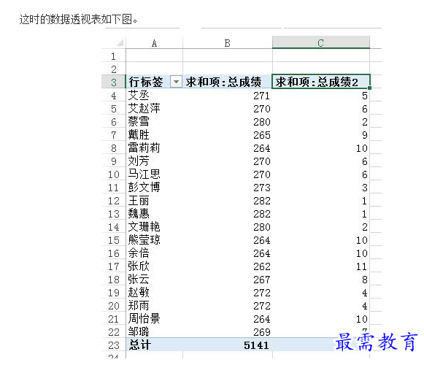Viewport: 424px width, 365px height.
Task: Click the name cell 张云
Action: click(x=139, y=280)
